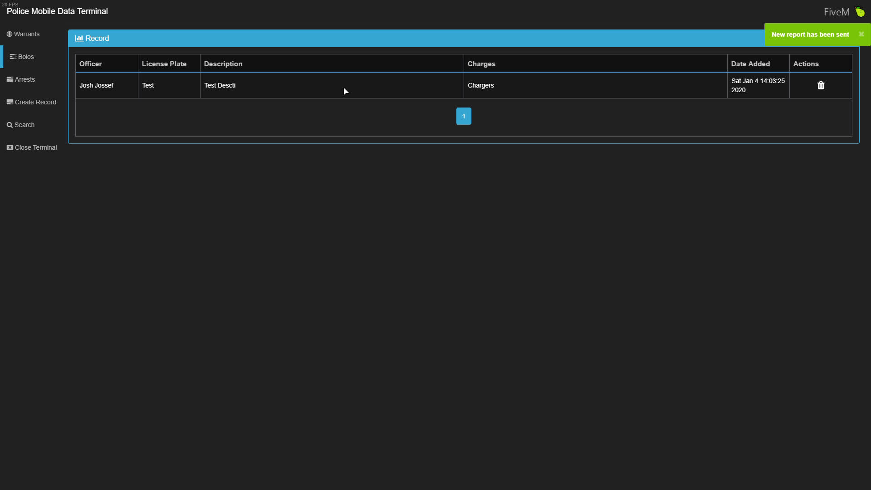Click the Charges column header
Screen dimensions: 871x490
(x=481, y=64)
